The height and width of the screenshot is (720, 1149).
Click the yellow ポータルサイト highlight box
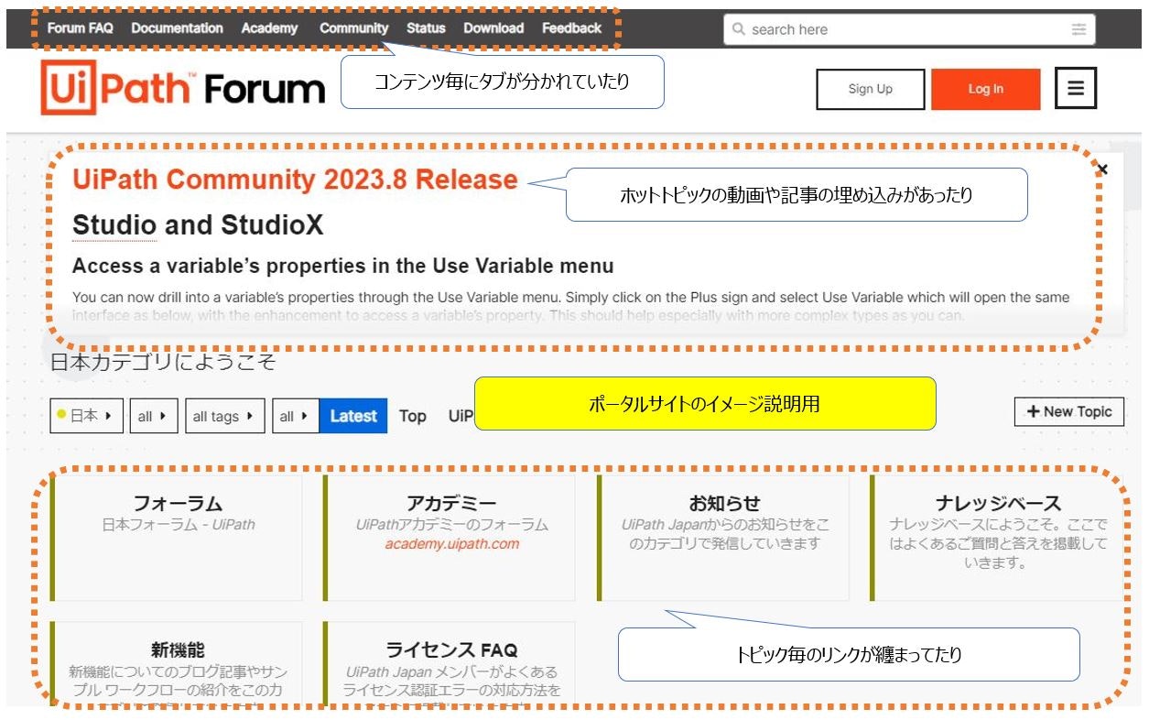click(705, 403)
